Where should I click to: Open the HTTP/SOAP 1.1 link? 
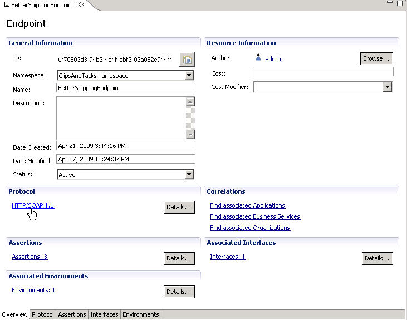(x=33, y=205)
